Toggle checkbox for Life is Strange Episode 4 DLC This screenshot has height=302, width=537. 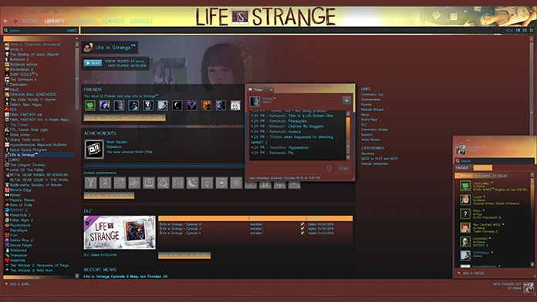(x=302, y=233)
